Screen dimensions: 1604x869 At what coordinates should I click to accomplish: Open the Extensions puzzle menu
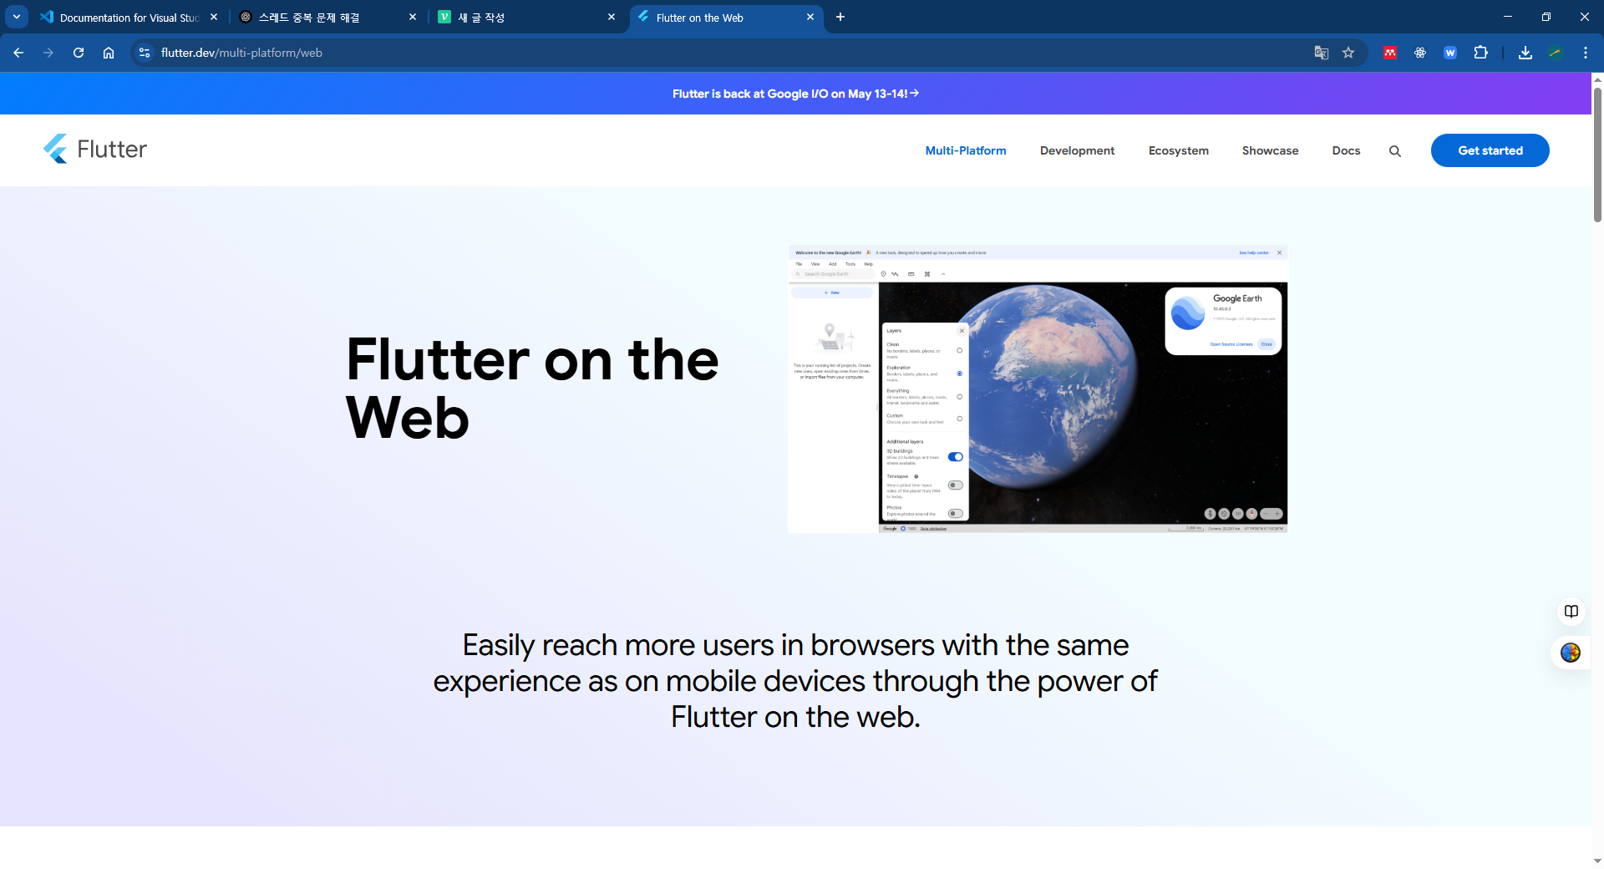(1480, 53)
